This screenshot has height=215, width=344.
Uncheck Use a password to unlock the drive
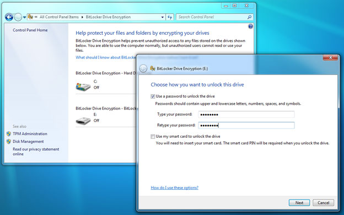[x=153, y=96]
